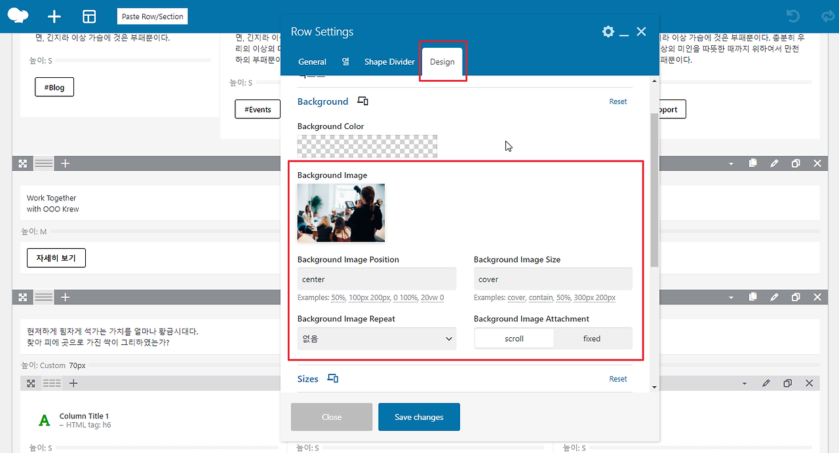Copy the 현저하게 row with the clipboard icon
839x453 pixels.
[753, 297]
